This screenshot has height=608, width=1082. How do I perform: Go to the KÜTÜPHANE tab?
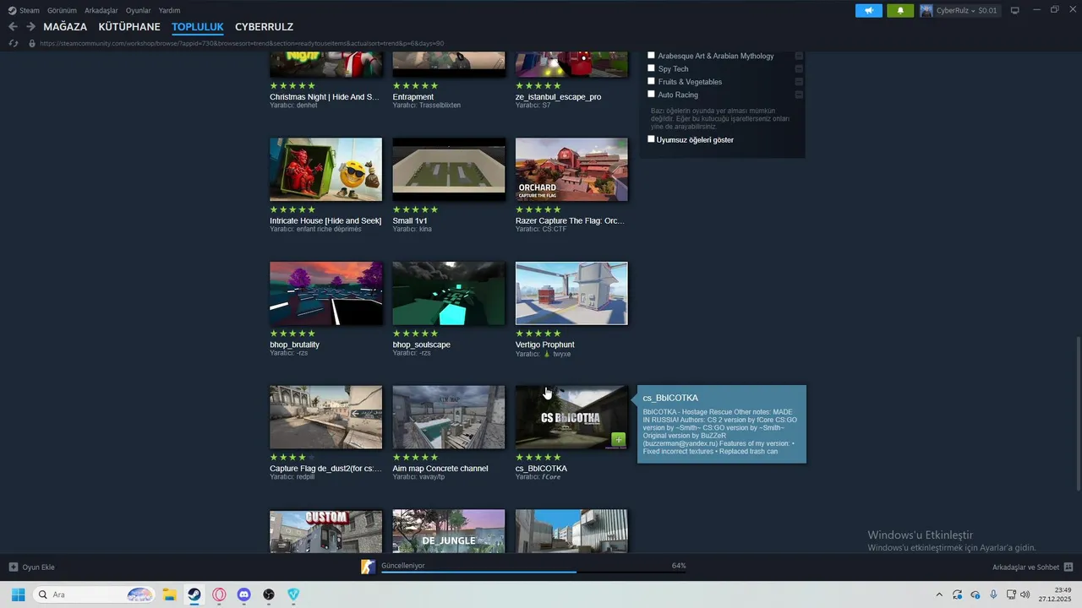pos(129,27)
